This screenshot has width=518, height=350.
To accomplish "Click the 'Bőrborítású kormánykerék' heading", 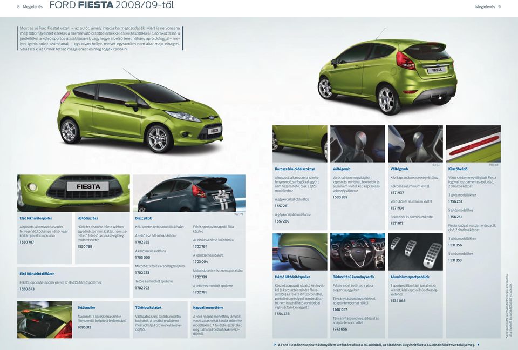I will pyautogui.click(x=353, y=277).
